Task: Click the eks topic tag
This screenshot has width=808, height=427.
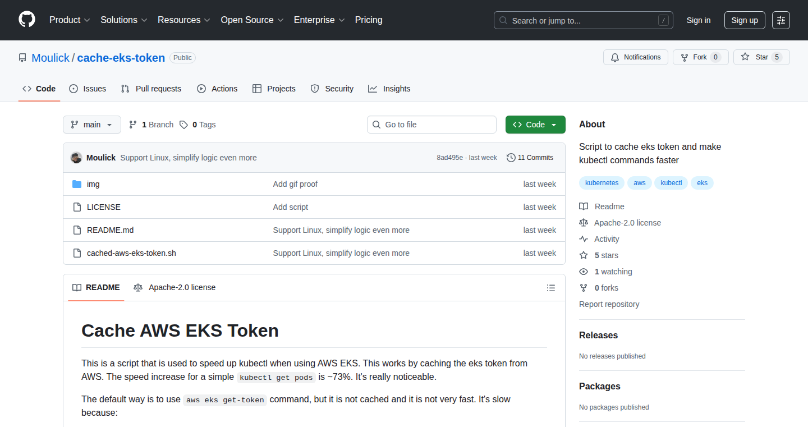Action: [703, 183]
